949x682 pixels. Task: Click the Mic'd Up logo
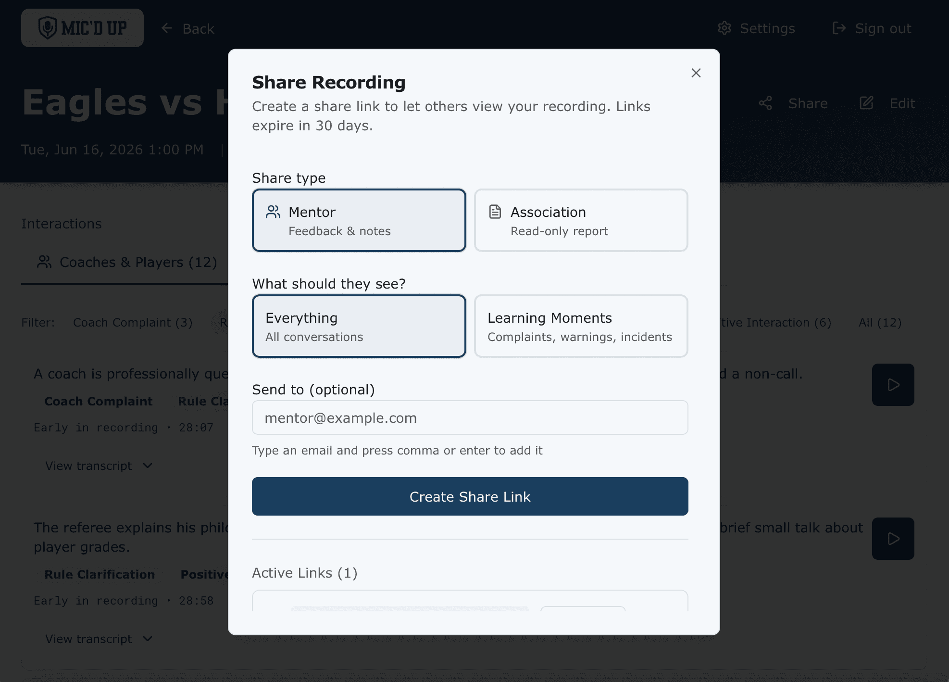[82, 28]
